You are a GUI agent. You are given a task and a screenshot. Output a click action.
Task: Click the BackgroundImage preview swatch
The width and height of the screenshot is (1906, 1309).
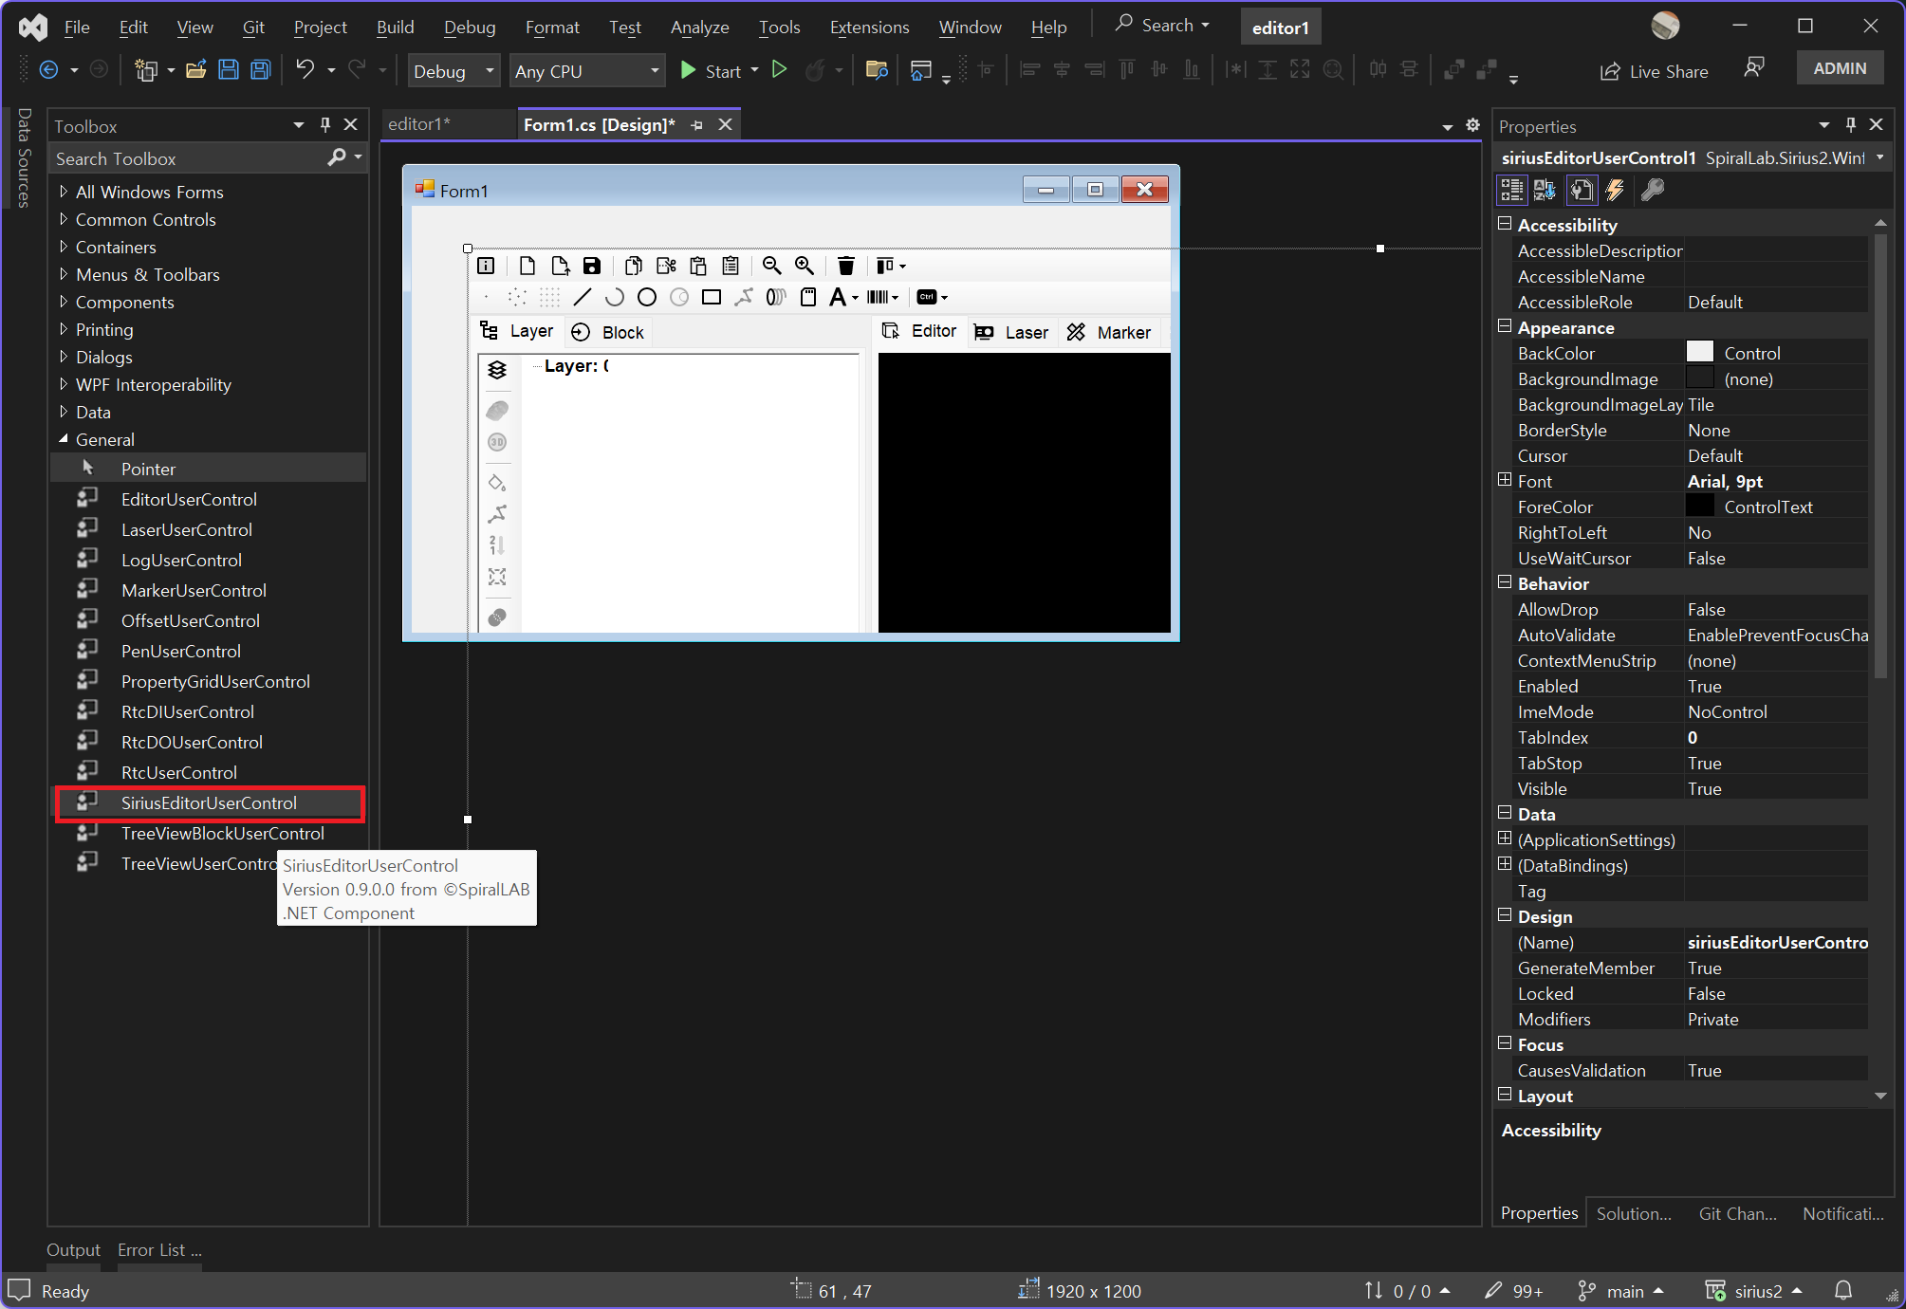pyautogui.click(x=1699, y=378)
